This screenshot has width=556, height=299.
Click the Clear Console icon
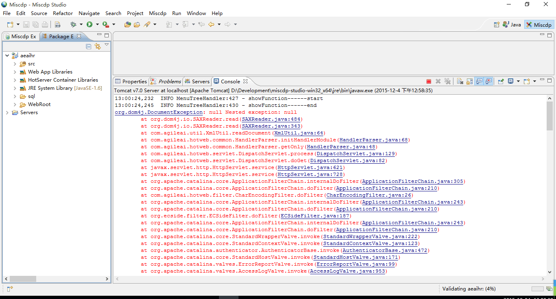click(x=459, y=81)
